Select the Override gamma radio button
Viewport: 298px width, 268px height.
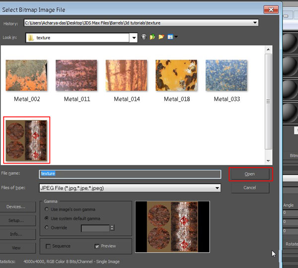click(47, 228)
